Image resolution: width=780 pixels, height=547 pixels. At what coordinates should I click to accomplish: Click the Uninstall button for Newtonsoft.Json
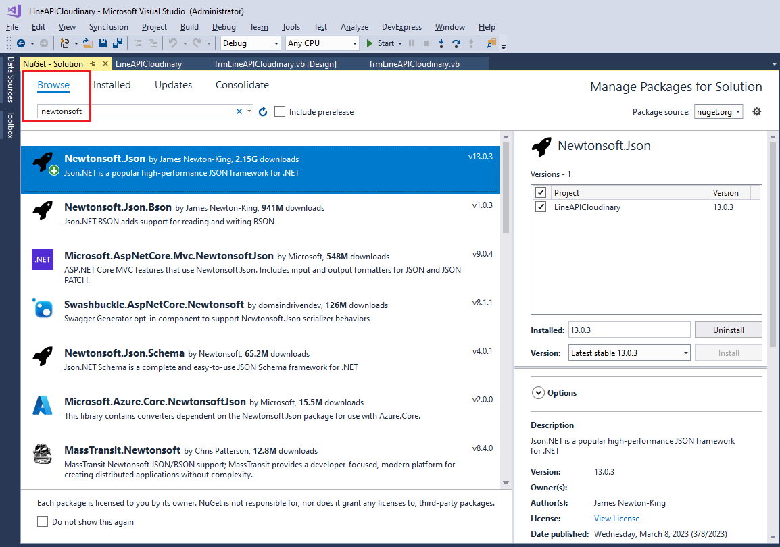pyautogui.click(x=728, y=330)
